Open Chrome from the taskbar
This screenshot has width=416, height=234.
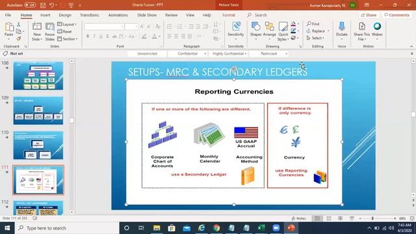[216, 228]
